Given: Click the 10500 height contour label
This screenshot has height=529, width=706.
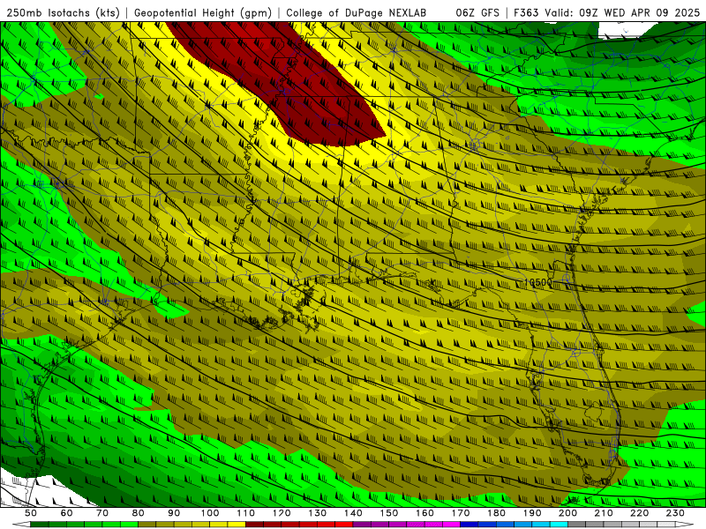Looking at the screenshot, I should (538, 282).
